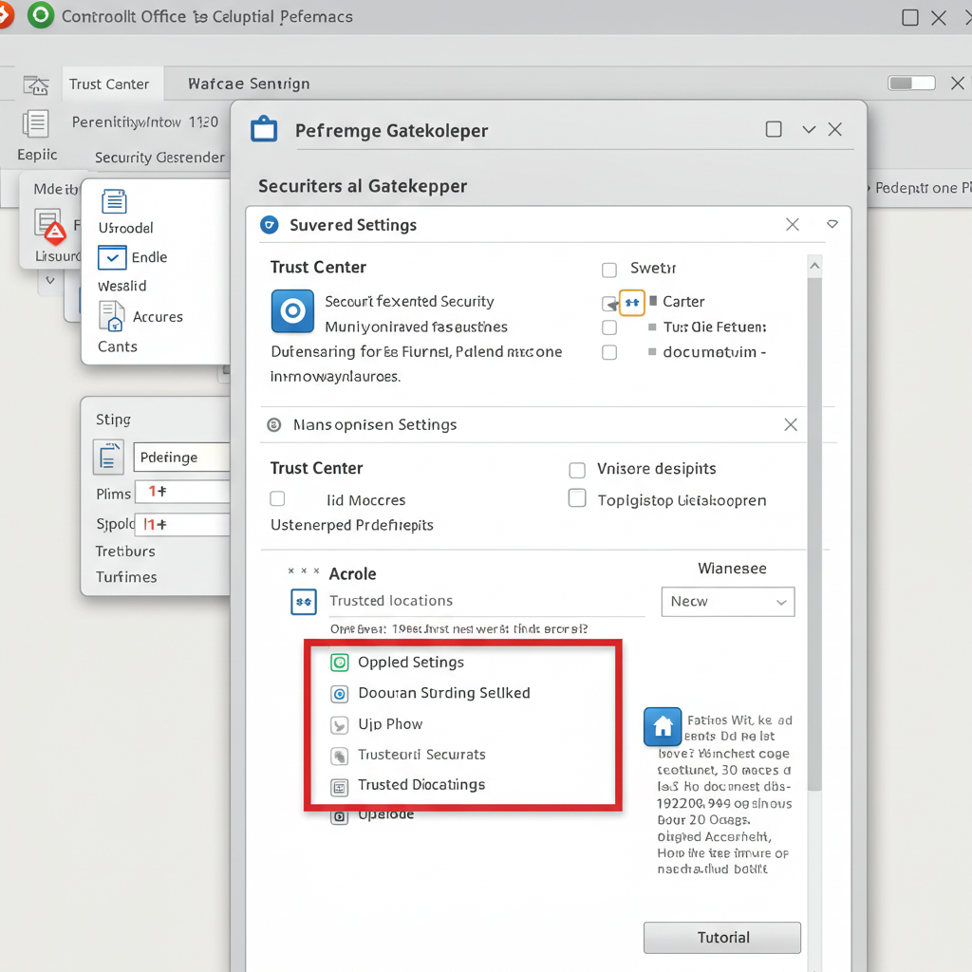Open the Trust Center home icon beside the tab
The image size is (972, 972).
(36, 84)
